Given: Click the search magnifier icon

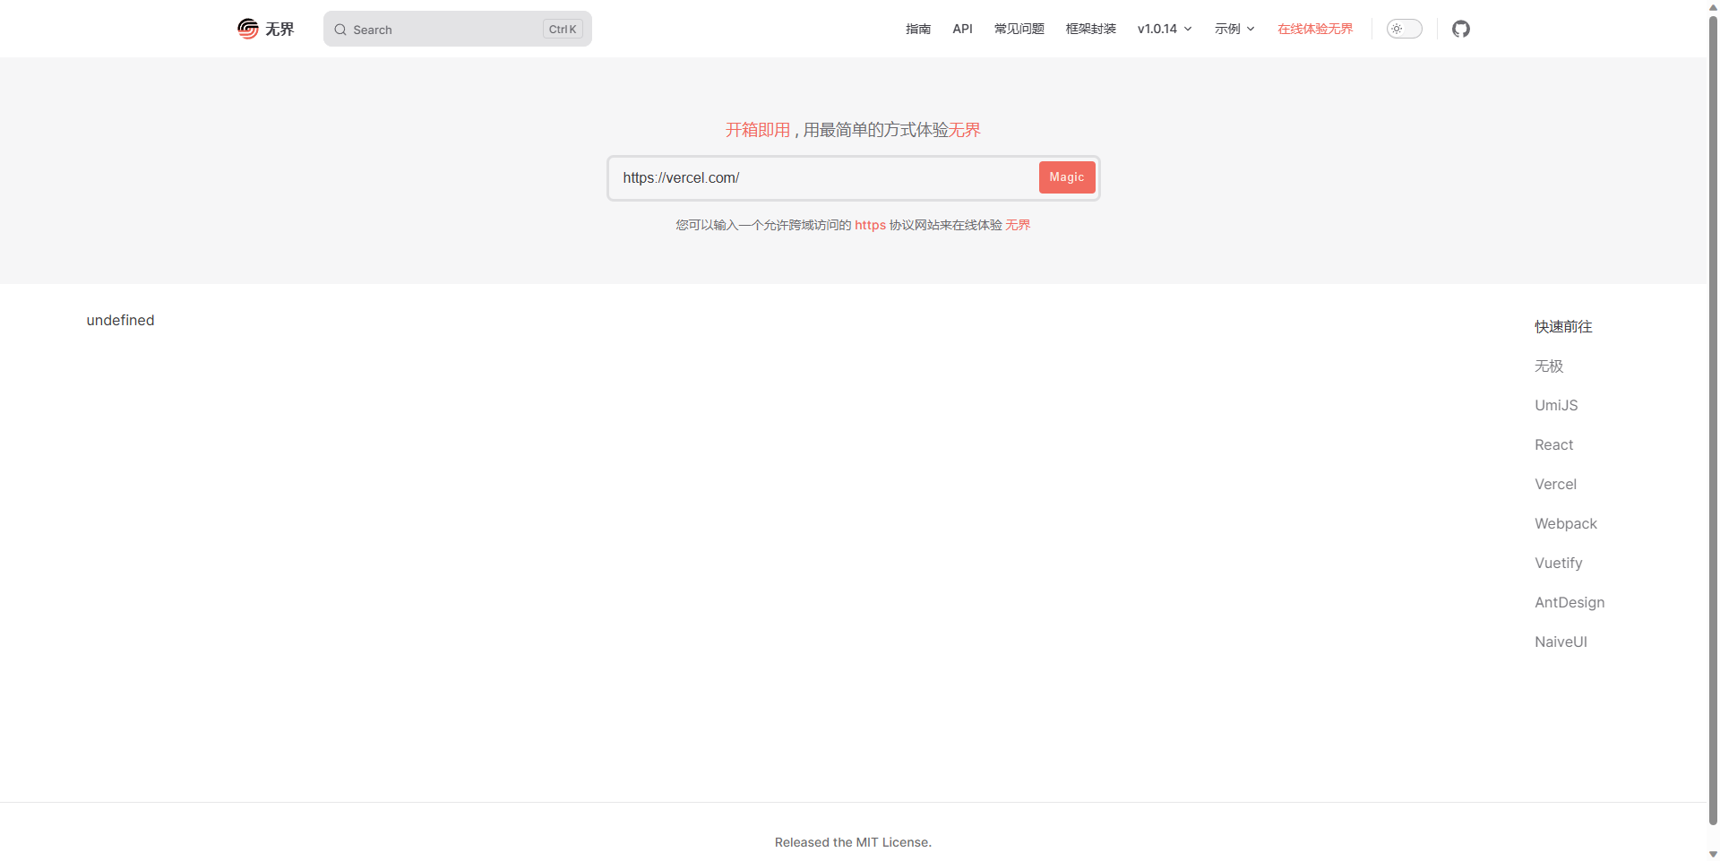Looking at the screenshot, I should 340,29.
